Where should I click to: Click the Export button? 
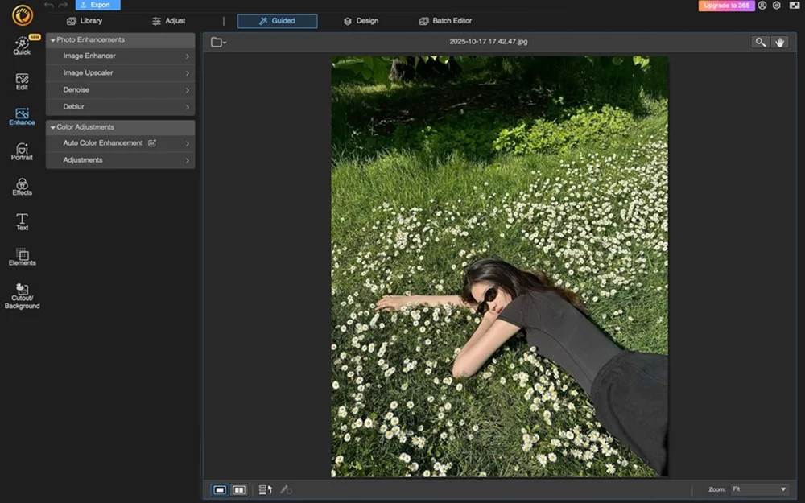[97, 5]
